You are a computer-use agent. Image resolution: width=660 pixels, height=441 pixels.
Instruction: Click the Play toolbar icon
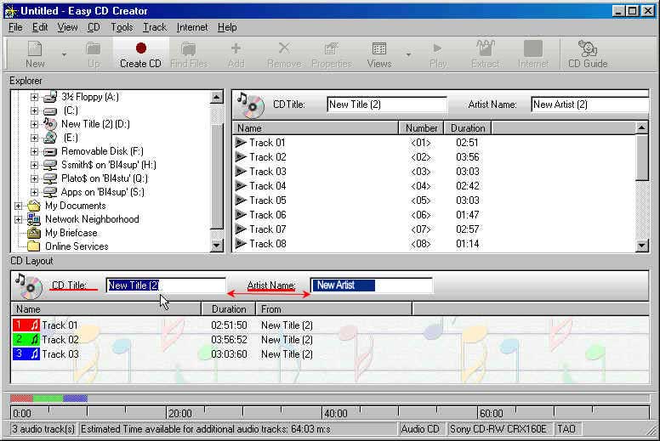(438, 54)
